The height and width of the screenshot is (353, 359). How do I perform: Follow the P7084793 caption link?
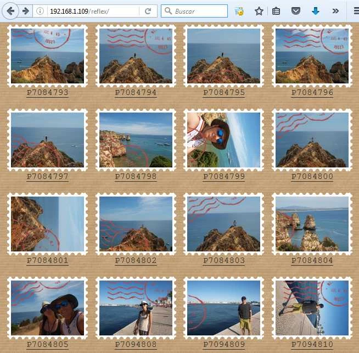[47, 92]
